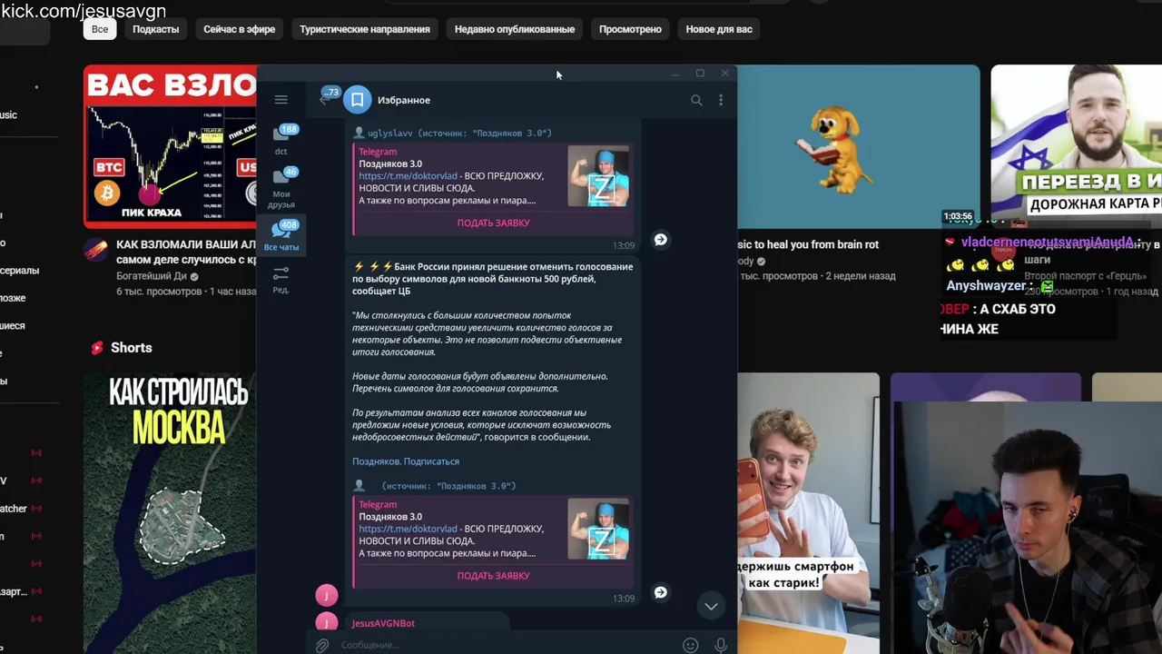The image size is (1162, 654).
Task: Open Telegram hamburger menu
Action: pos(281,100)
